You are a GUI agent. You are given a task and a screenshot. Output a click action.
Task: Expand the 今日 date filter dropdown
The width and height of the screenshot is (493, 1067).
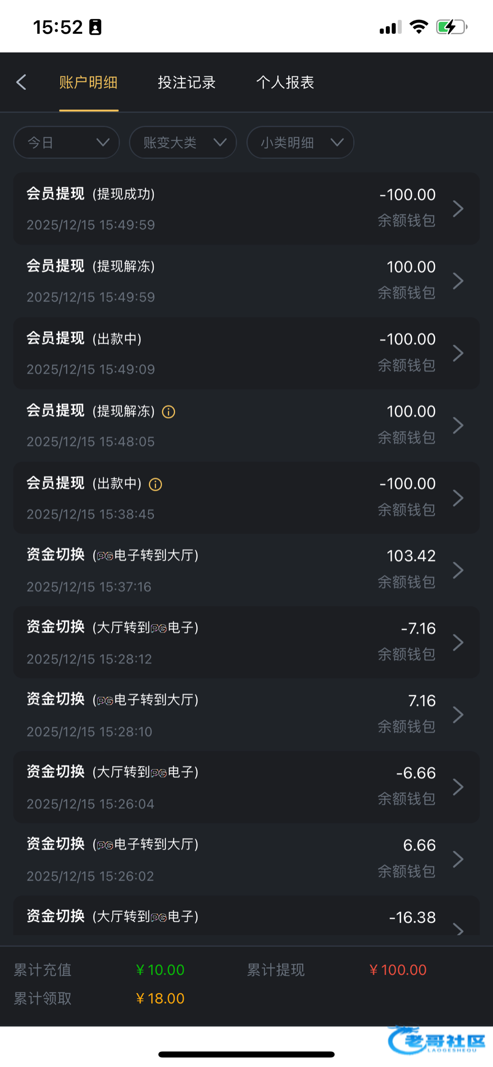(67, 143)
